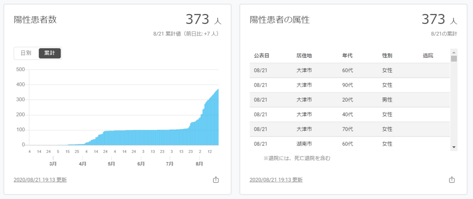Image resolution: width=473 pixels, height=199 pixels.
Task: Switch chart to 日別 view
Action: pyautogui.click(x=26, y=53)
